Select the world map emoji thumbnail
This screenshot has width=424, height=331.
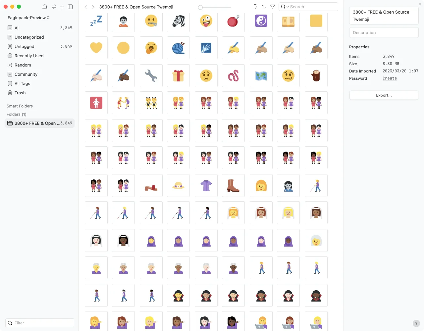tap(261, 76)
